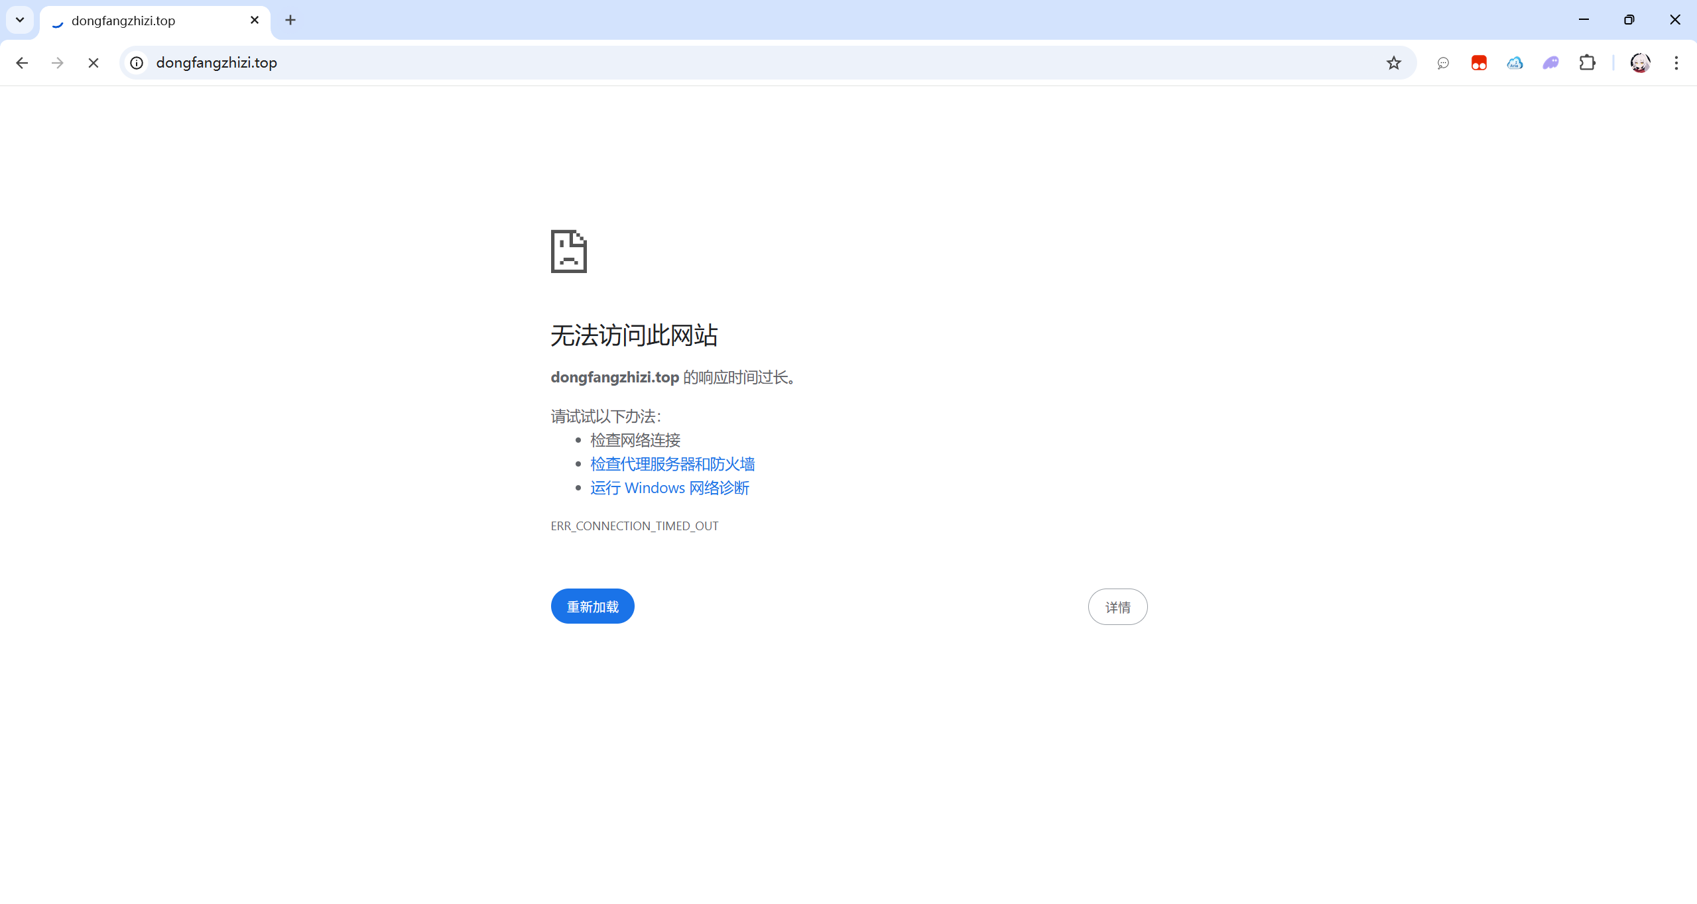Stop loading the page
The width and height of the screenshot is (1697, 904).
(94, 63)
